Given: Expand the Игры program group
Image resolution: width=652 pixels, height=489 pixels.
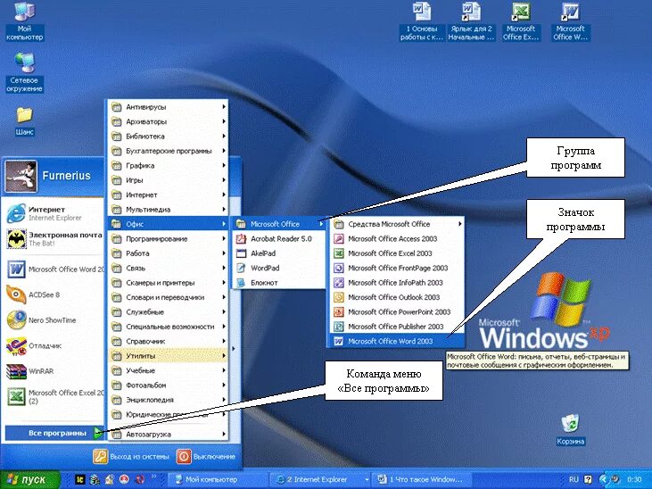Looking at the screenshot, I should click(168, 180).
